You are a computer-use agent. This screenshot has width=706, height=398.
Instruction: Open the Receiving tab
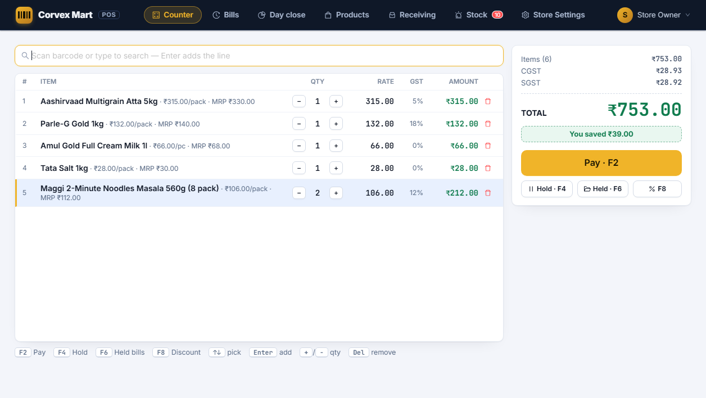coord(412,15)
